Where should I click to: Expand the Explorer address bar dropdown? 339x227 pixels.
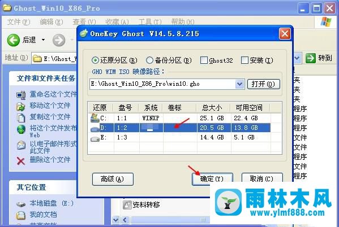pos(297,58)
